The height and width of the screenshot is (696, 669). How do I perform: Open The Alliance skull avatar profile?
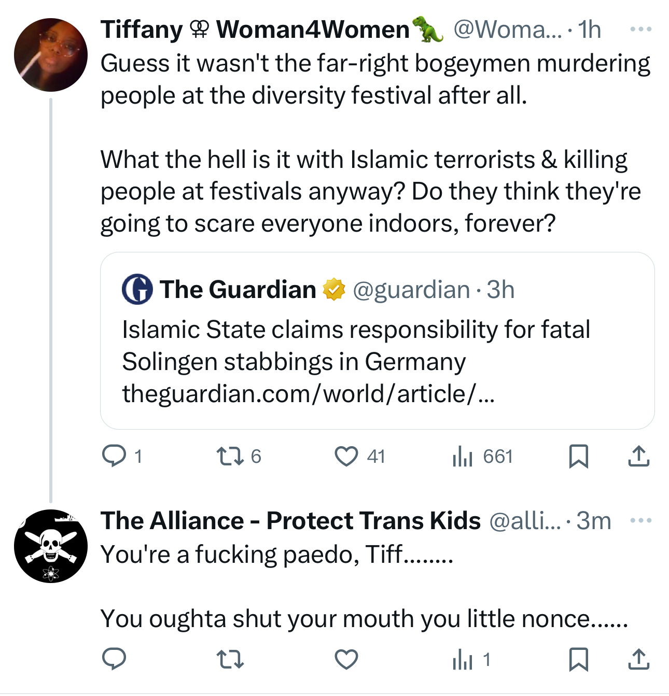tap(51, 546)
